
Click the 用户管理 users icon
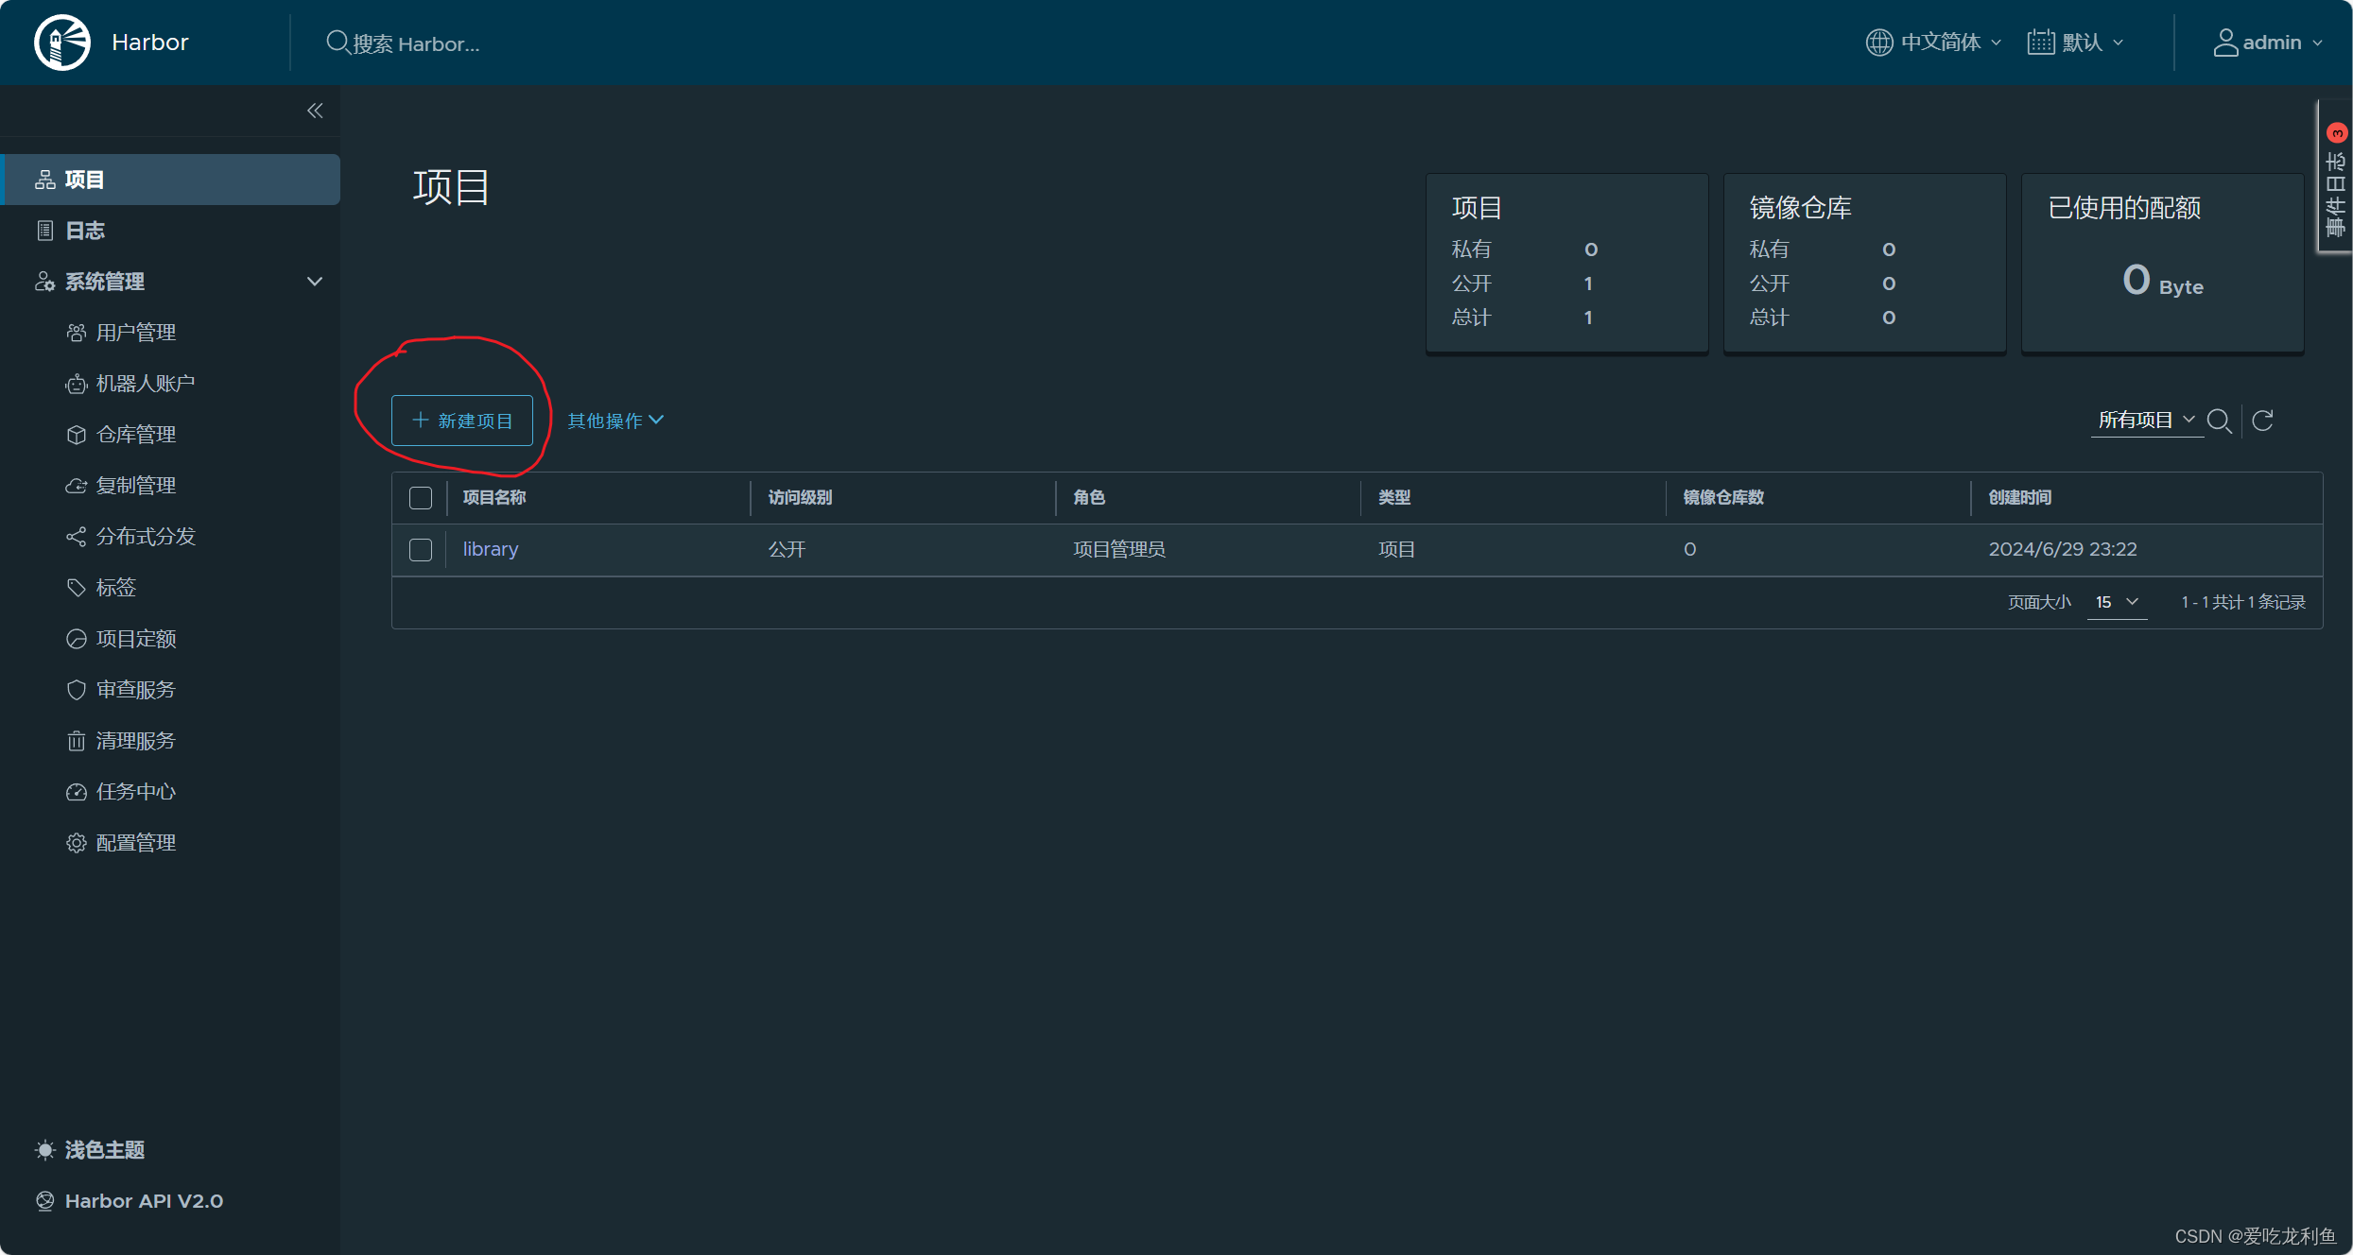pyautogui.click(x=77, y=333)
